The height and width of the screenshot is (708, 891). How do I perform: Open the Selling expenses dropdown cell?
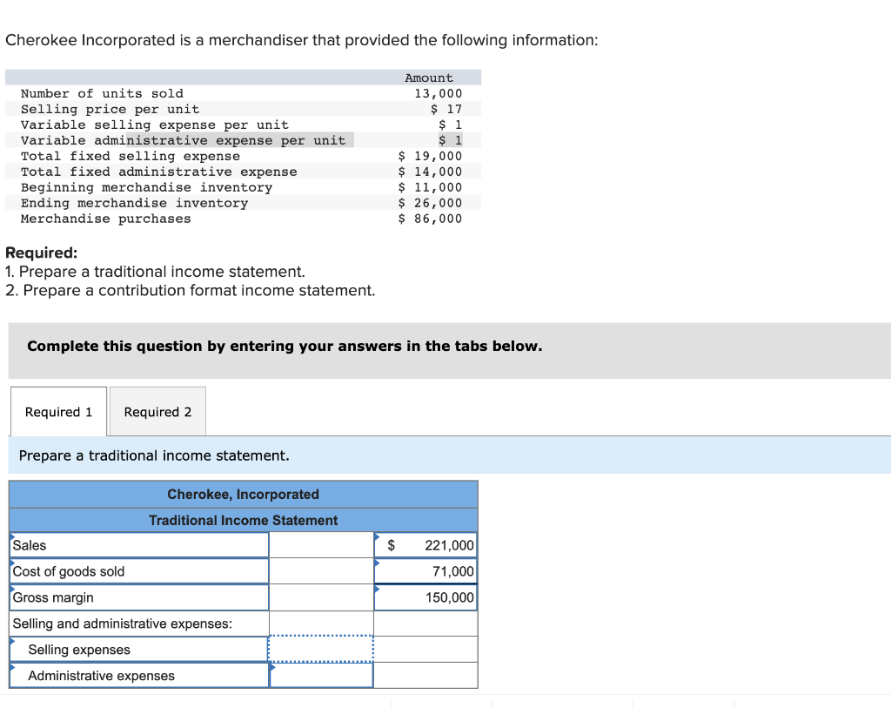point(139,650)
